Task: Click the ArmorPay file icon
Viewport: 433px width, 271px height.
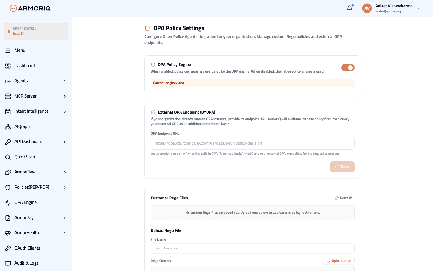Action: [8, 218]
